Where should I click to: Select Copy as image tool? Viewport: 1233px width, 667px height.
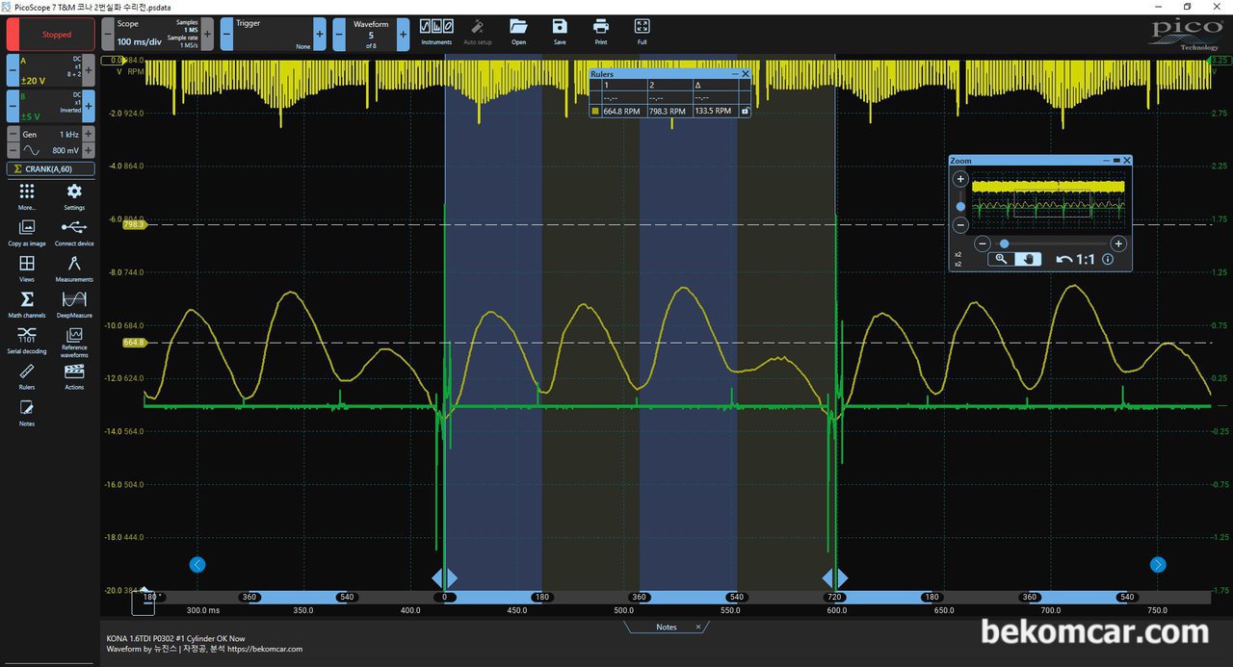[27, 232]
